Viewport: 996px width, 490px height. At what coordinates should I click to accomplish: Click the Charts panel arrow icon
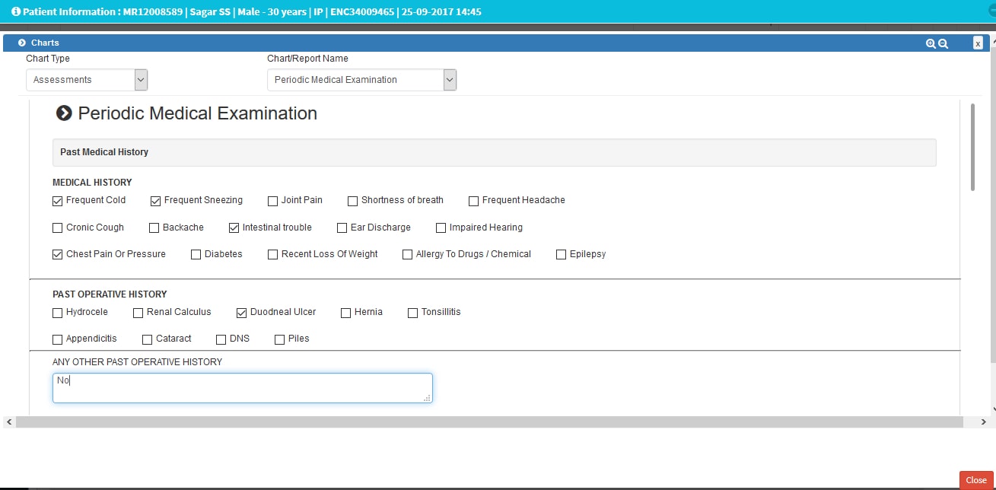22,43
